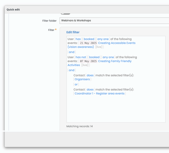
Task: Click the 07 May 2025 date label
Action: [x=88, y=61]
